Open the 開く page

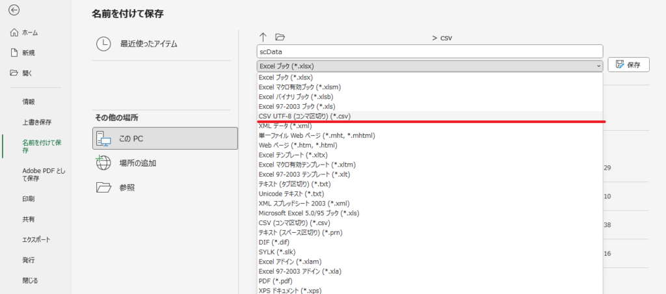[21, 73]
